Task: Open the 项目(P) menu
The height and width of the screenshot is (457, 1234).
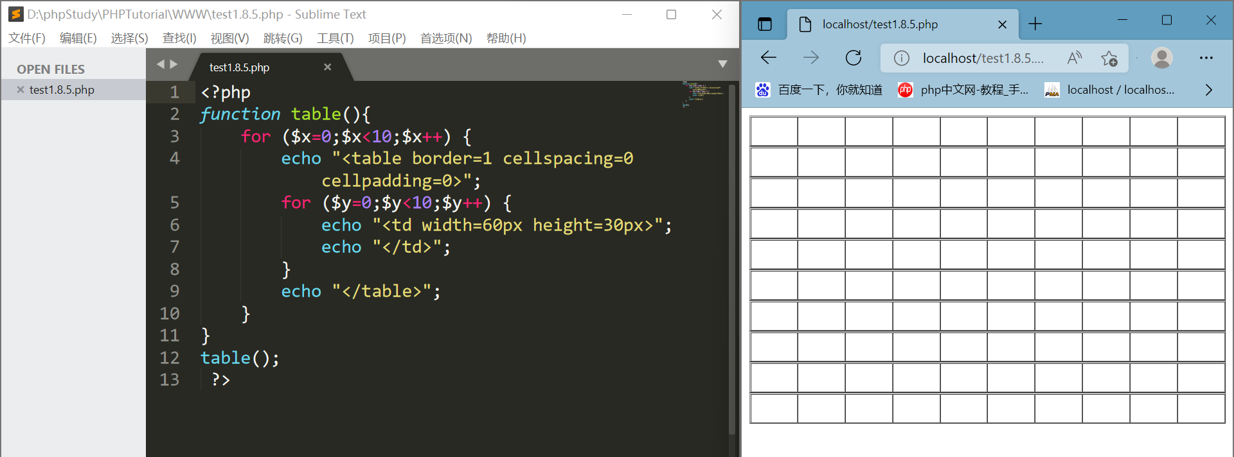Action: (387, 38)
